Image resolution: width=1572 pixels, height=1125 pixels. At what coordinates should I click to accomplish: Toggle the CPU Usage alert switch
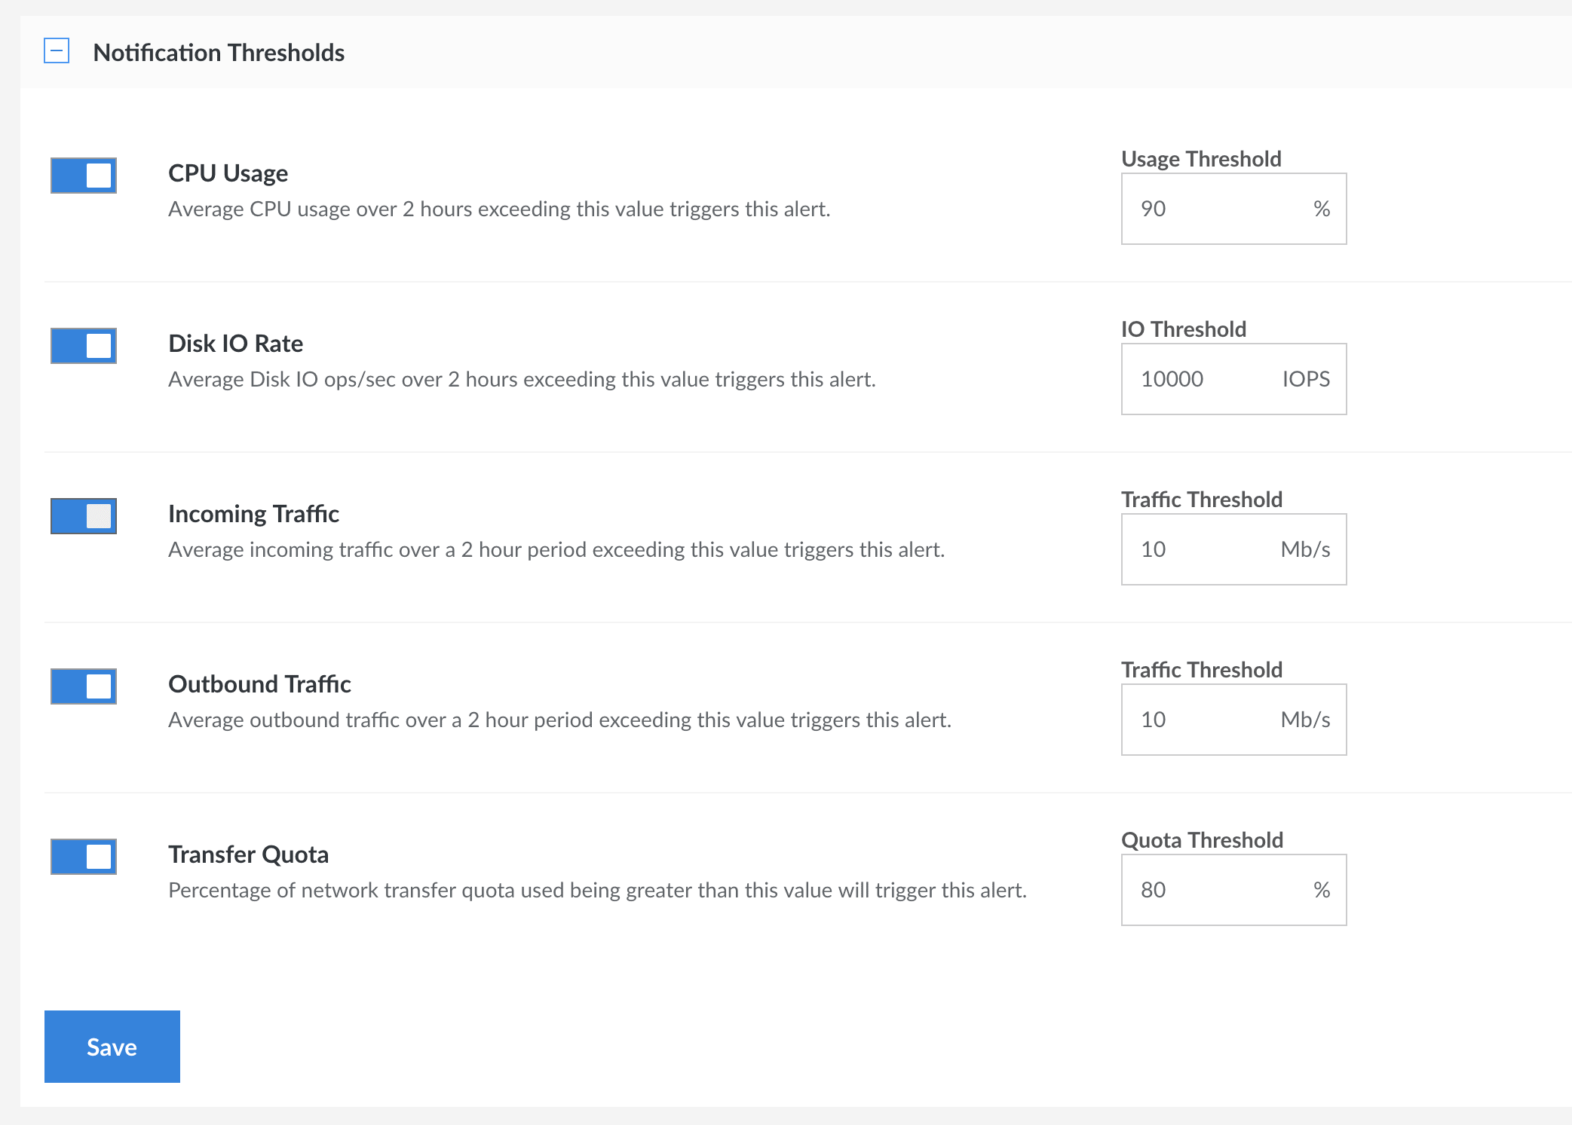click(x=84, y=176)
